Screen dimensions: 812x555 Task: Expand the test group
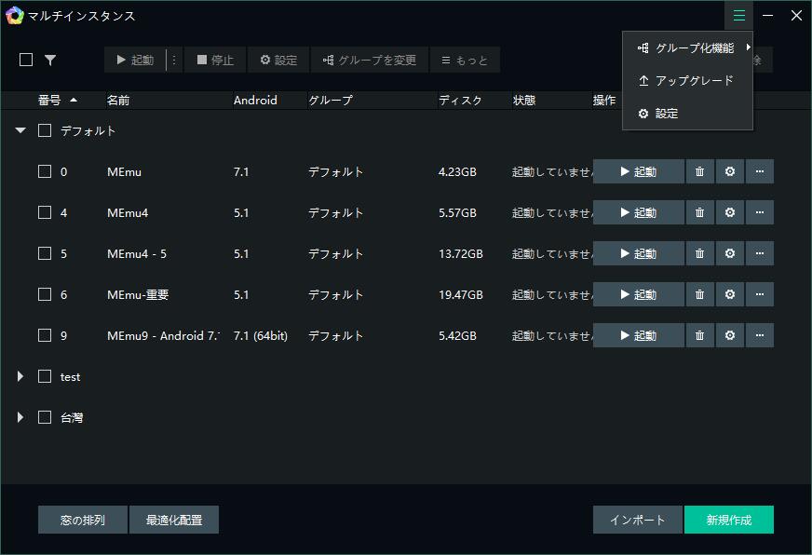click(20, 376)
